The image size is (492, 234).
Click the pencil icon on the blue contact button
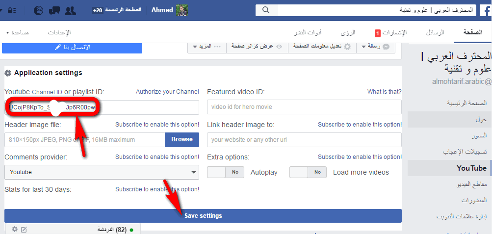57,48
